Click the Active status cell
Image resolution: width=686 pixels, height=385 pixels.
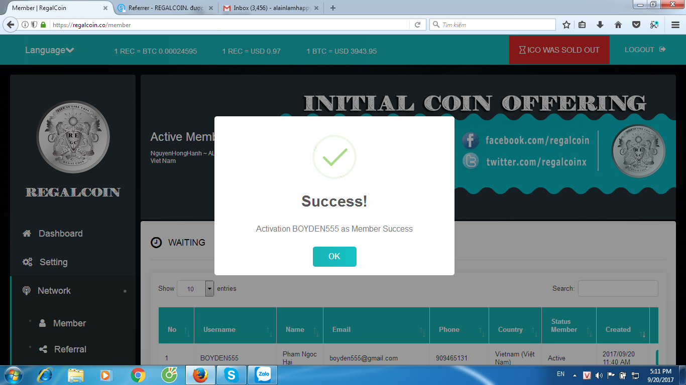556,358
